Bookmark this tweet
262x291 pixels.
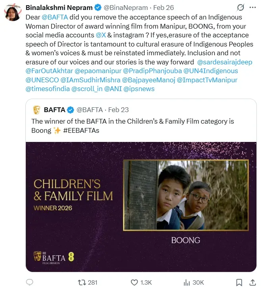[239, 282]
